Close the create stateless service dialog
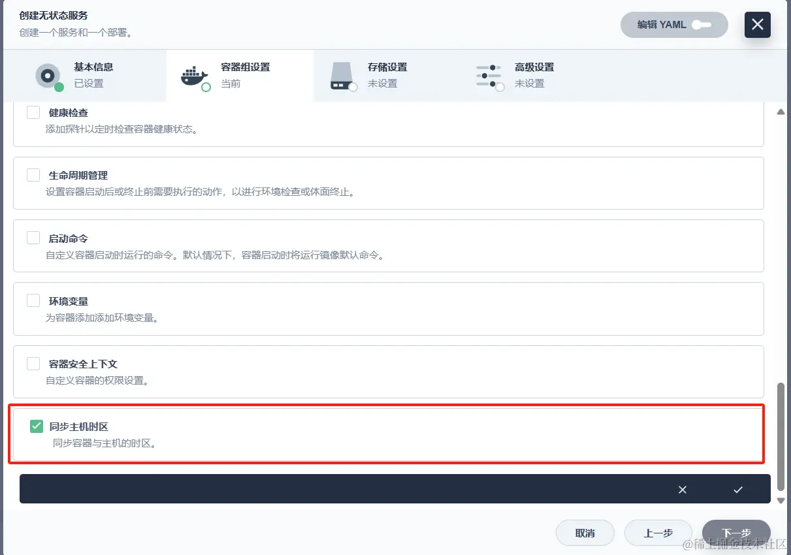 tap(757, 25)
